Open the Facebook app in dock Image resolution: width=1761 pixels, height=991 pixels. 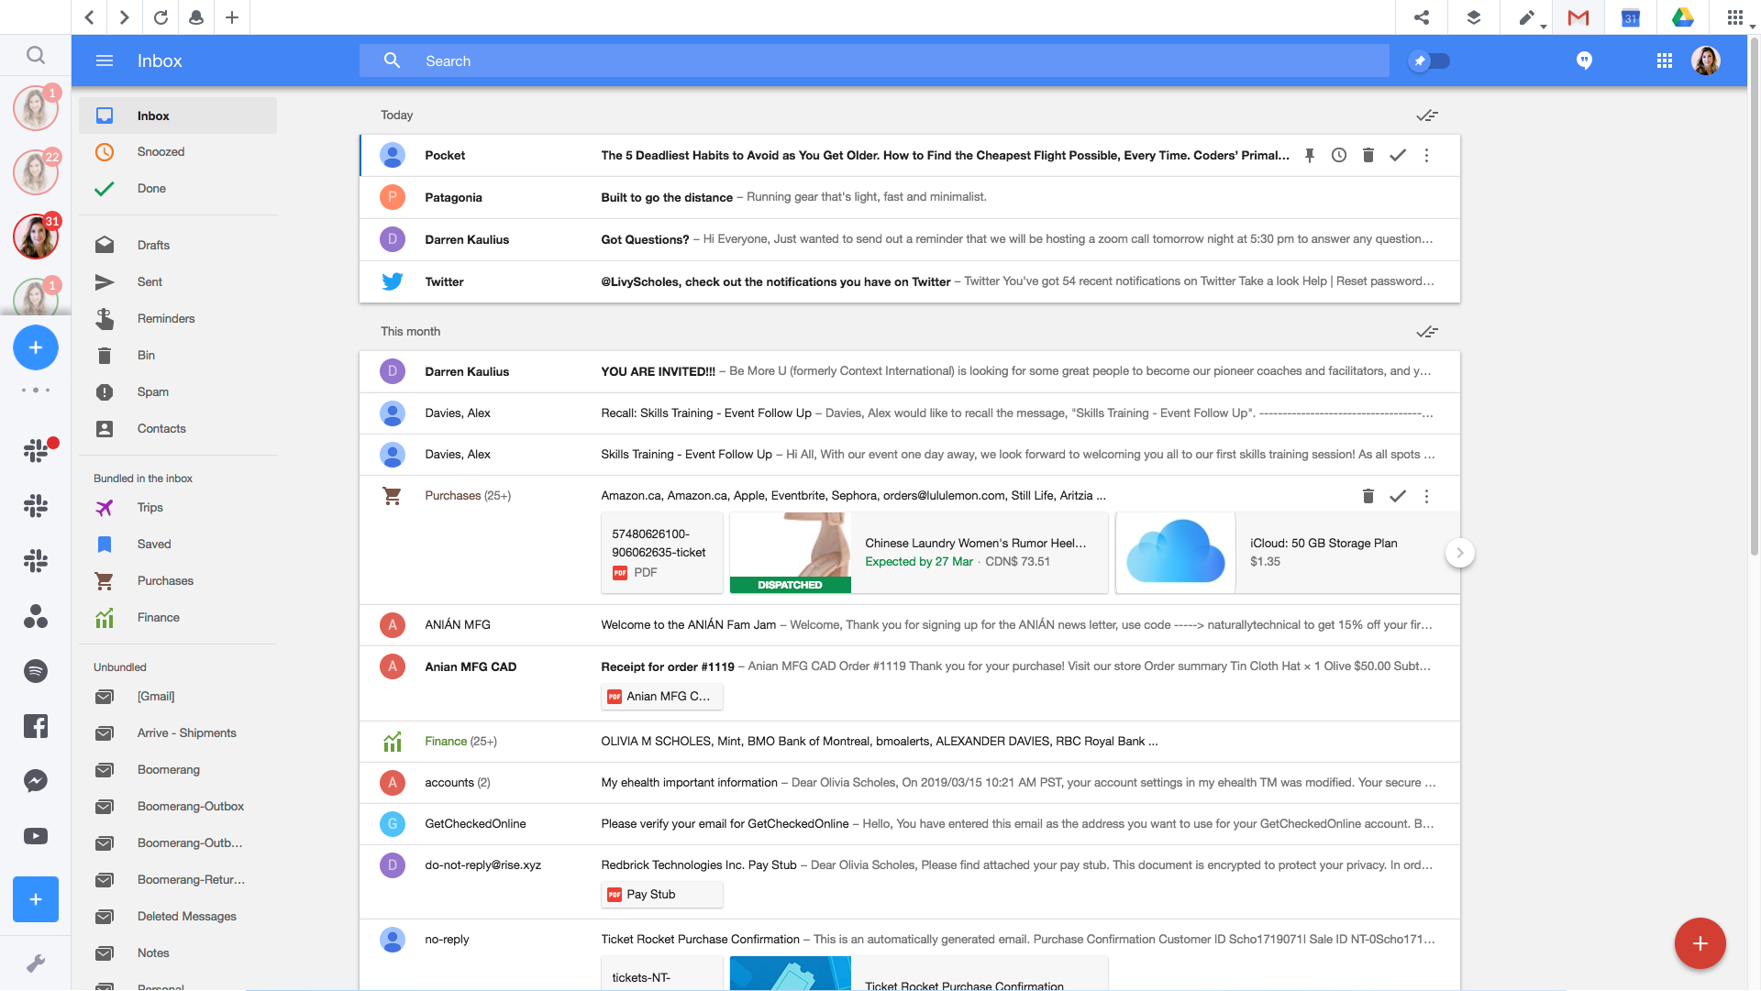tap(36, 726)
